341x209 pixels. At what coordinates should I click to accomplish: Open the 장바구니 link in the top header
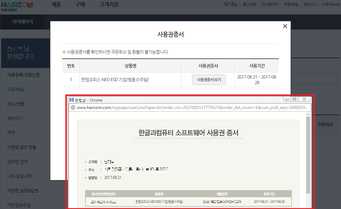click(310, 4)
